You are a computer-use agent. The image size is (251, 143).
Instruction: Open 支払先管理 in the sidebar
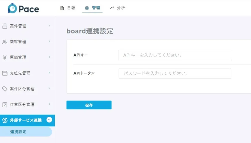coord(27,73)
